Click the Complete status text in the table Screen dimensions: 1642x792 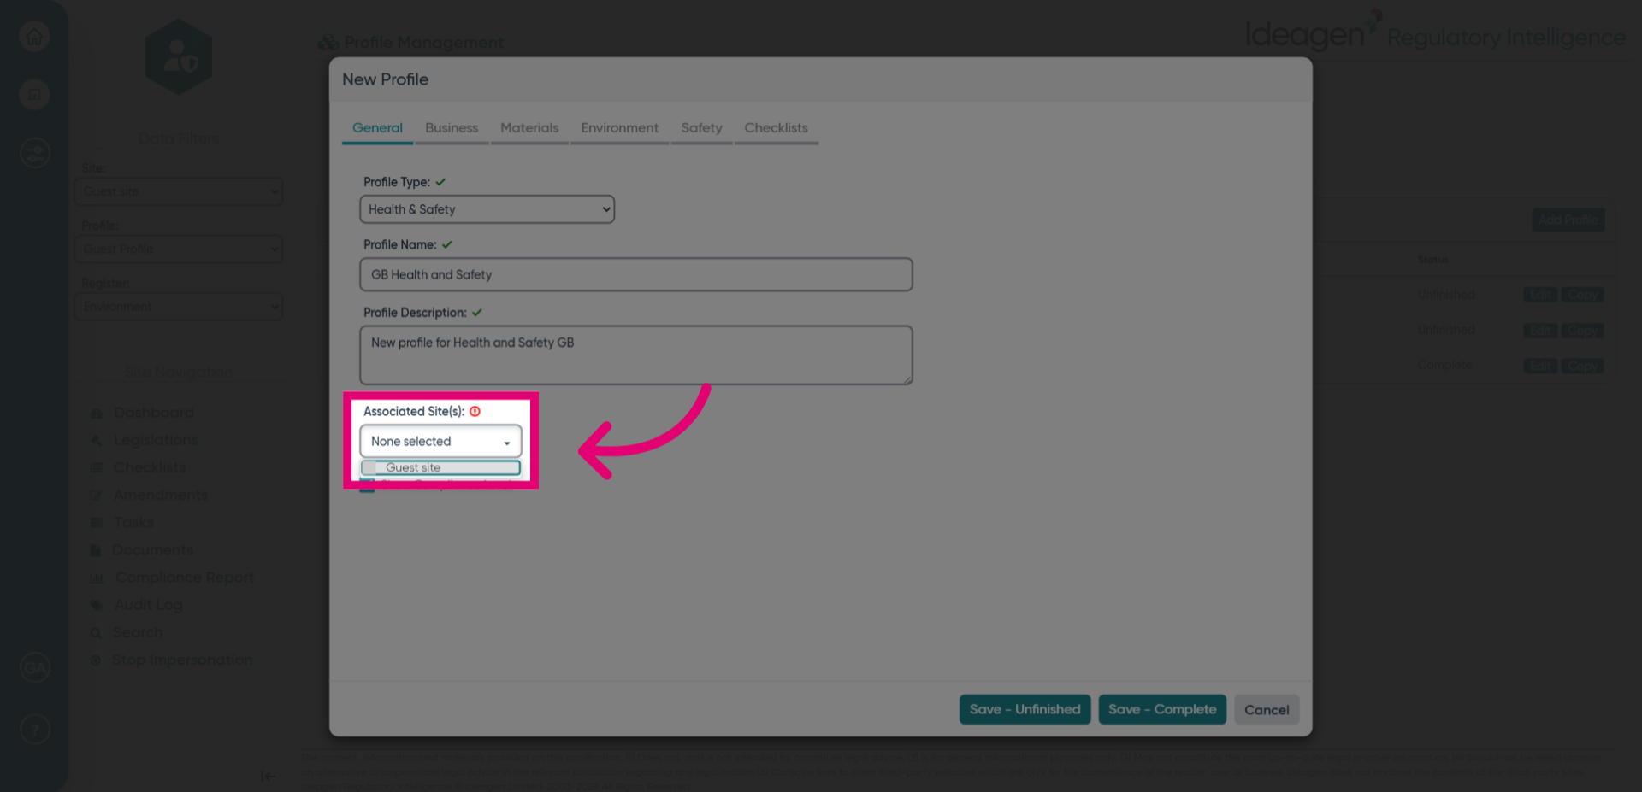click(x=1444, y=365)
